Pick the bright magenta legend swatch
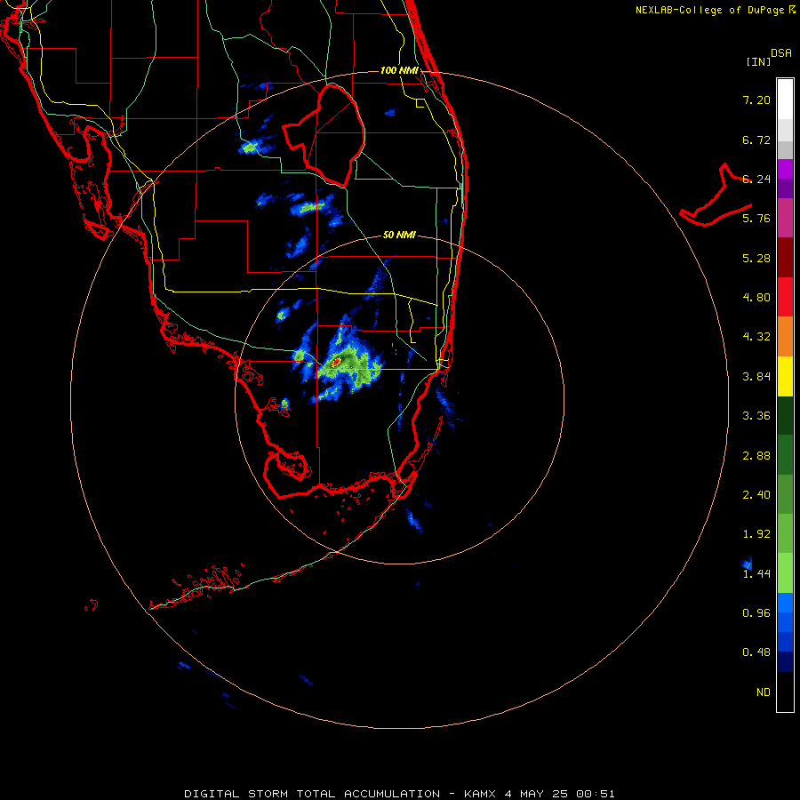Screen dimensions: 800x800 pos(785,169)
